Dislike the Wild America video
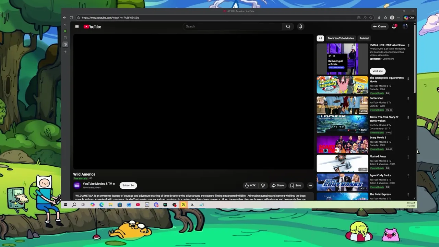Screen dimensions: 439x247 tap(263, 185)
